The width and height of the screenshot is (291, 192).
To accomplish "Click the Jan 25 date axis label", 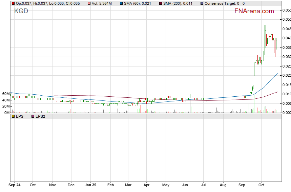I will click(x=90, y=186).
